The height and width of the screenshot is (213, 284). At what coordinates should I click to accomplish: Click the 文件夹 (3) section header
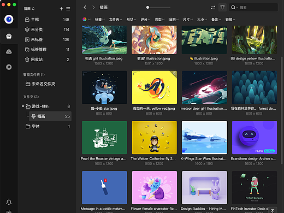[31, 97]
